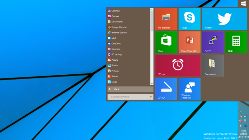This screenshot has height=140, width=249.
Task: Open PC settings entry
Action: [x=128, y=54]
